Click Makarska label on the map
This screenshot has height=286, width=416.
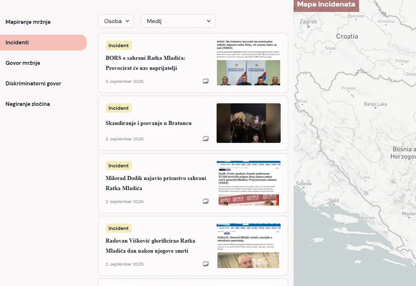(366, 218)
